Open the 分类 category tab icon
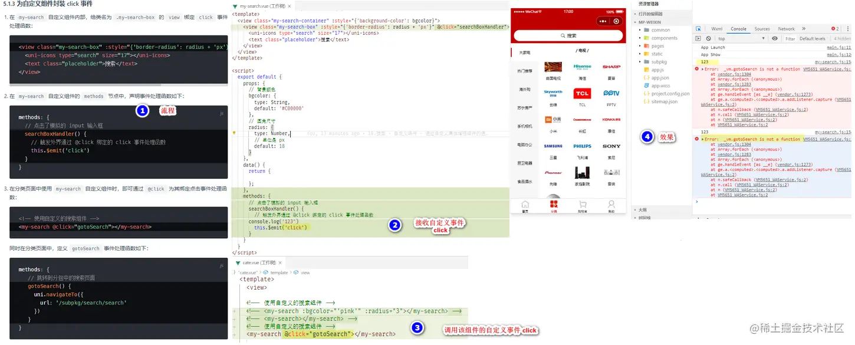 [x=554, y=206]
